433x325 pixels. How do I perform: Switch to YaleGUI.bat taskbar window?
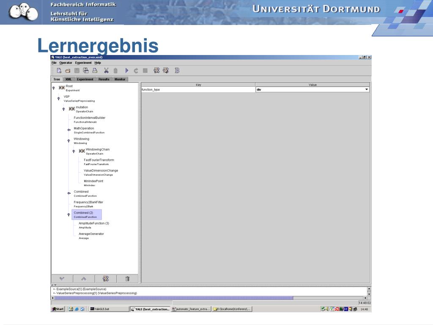(x=109, y=309)
